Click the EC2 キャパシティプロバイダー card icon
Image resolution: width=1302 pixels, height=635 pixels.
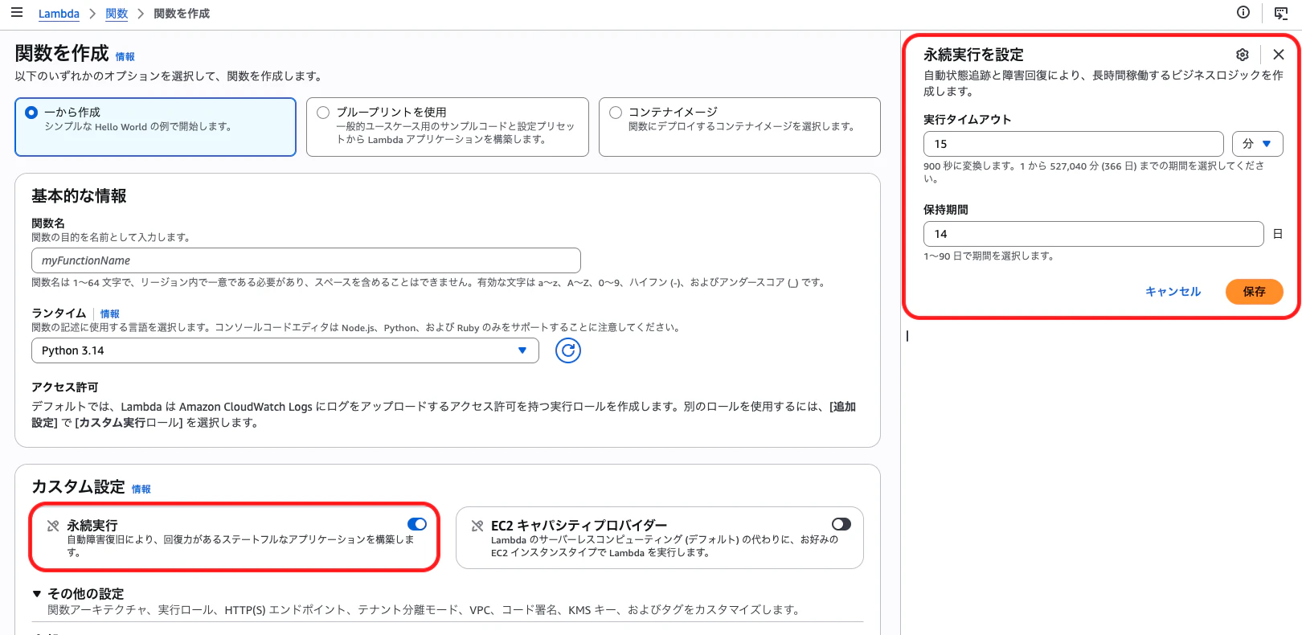[477, 526]
